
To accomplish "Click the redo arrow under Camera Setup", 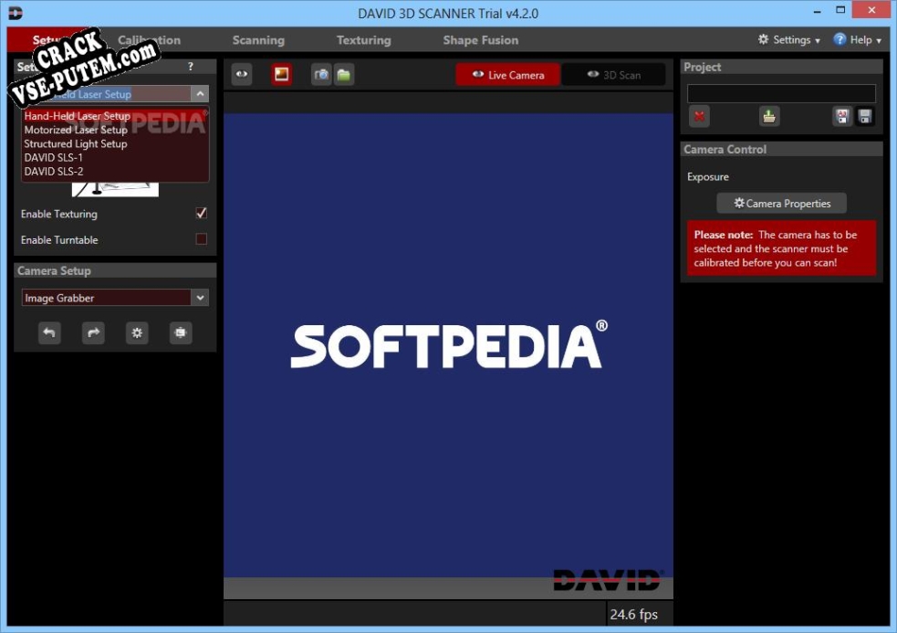I will coord(93,332).
